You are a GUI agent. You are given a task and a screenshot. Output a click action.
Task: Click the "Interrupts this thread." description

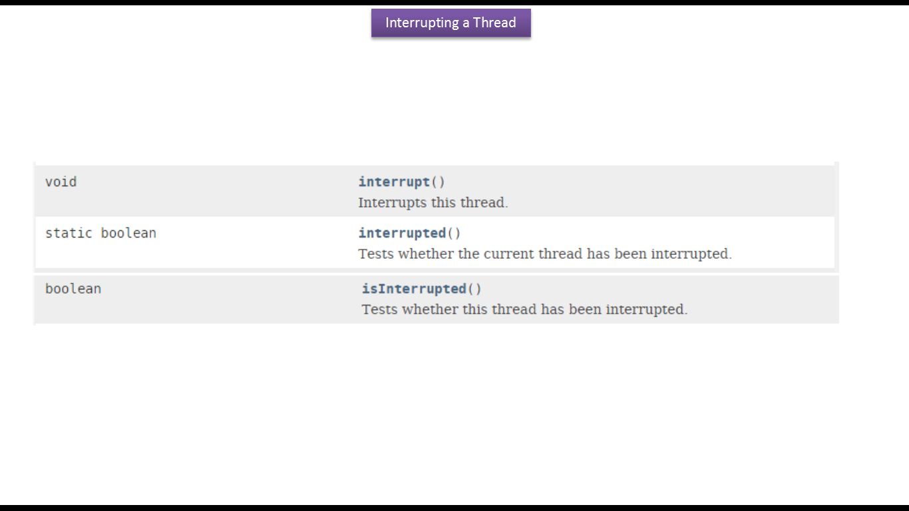pos(433,202)
